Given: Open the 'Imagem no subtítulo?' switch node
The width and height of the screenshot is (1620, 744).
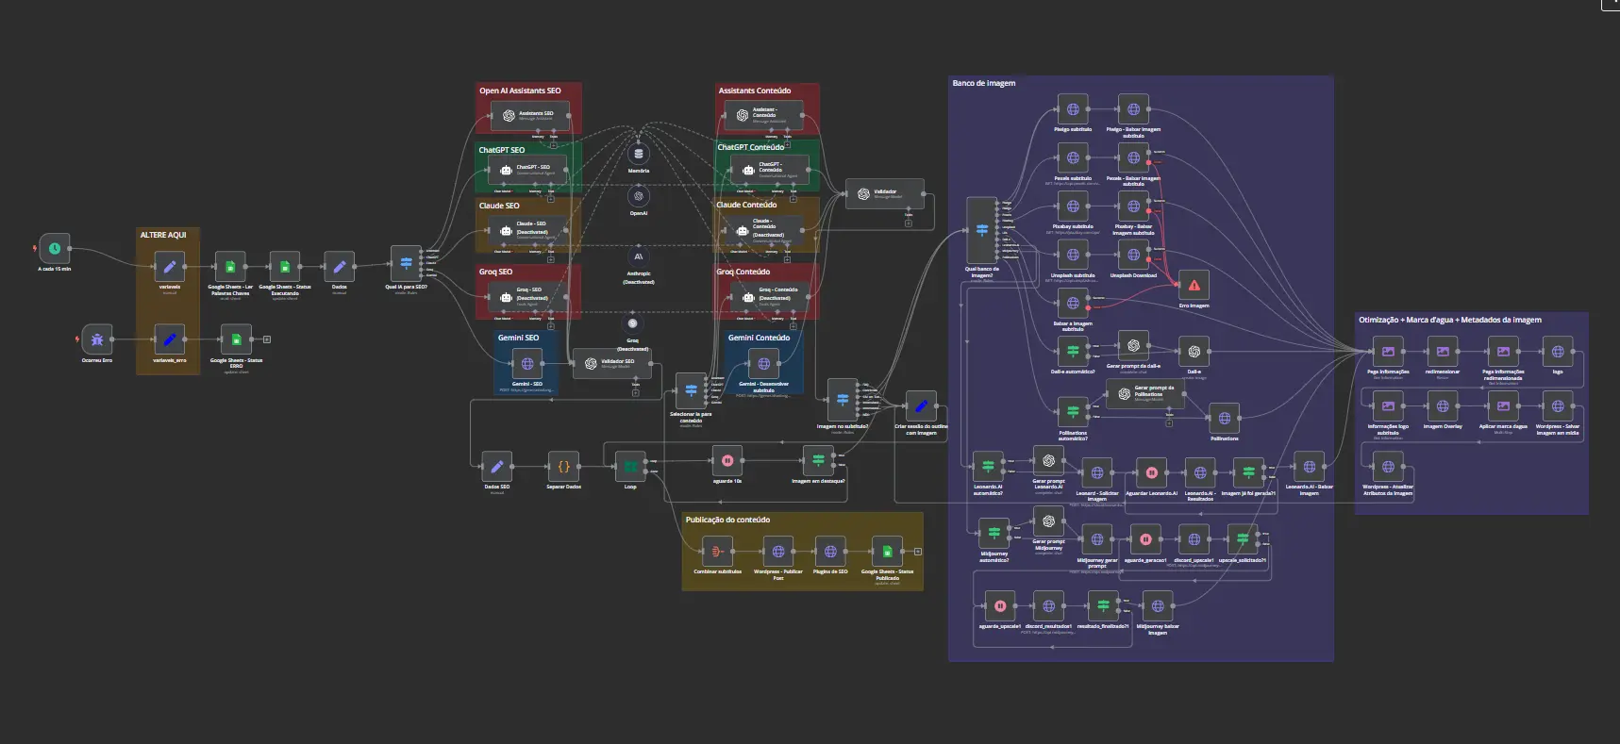Looking at the screenshot, I should pos(843,400).
